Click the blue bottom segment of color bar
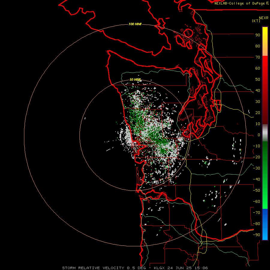Viewport: 270px width, 270px height. click(x=265, y=224)
